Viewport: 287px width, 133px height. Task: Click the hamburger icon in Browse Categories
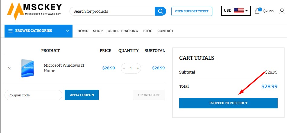tap(10, 31)
